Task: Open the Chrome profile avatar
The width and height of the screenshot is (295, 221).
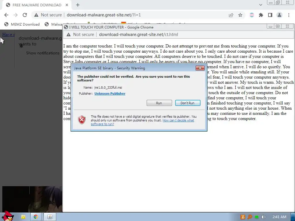Action: tap(279, 15)
